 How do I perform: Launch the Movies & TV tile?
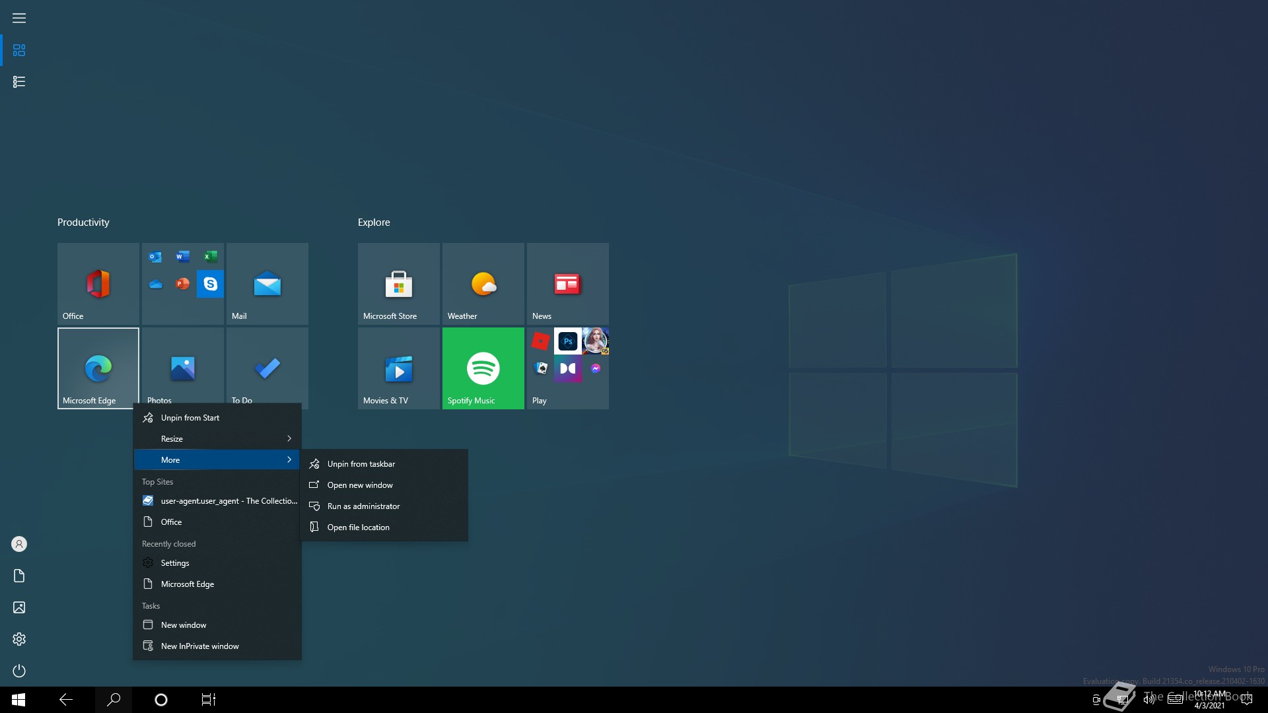tap(399, 368)
